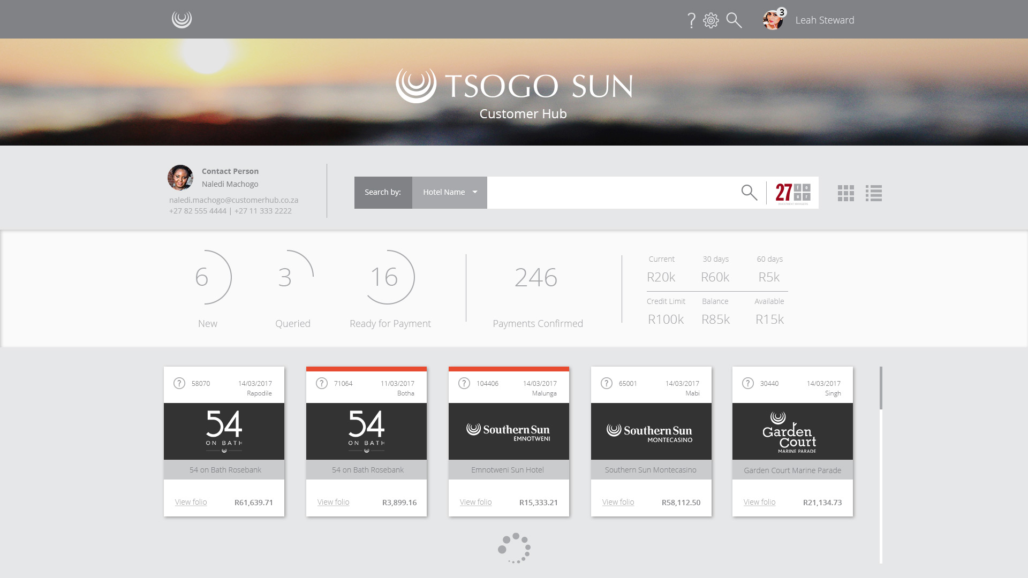
Task: Click the Leah Steward user name menu
Action: (x=825, y=20)
